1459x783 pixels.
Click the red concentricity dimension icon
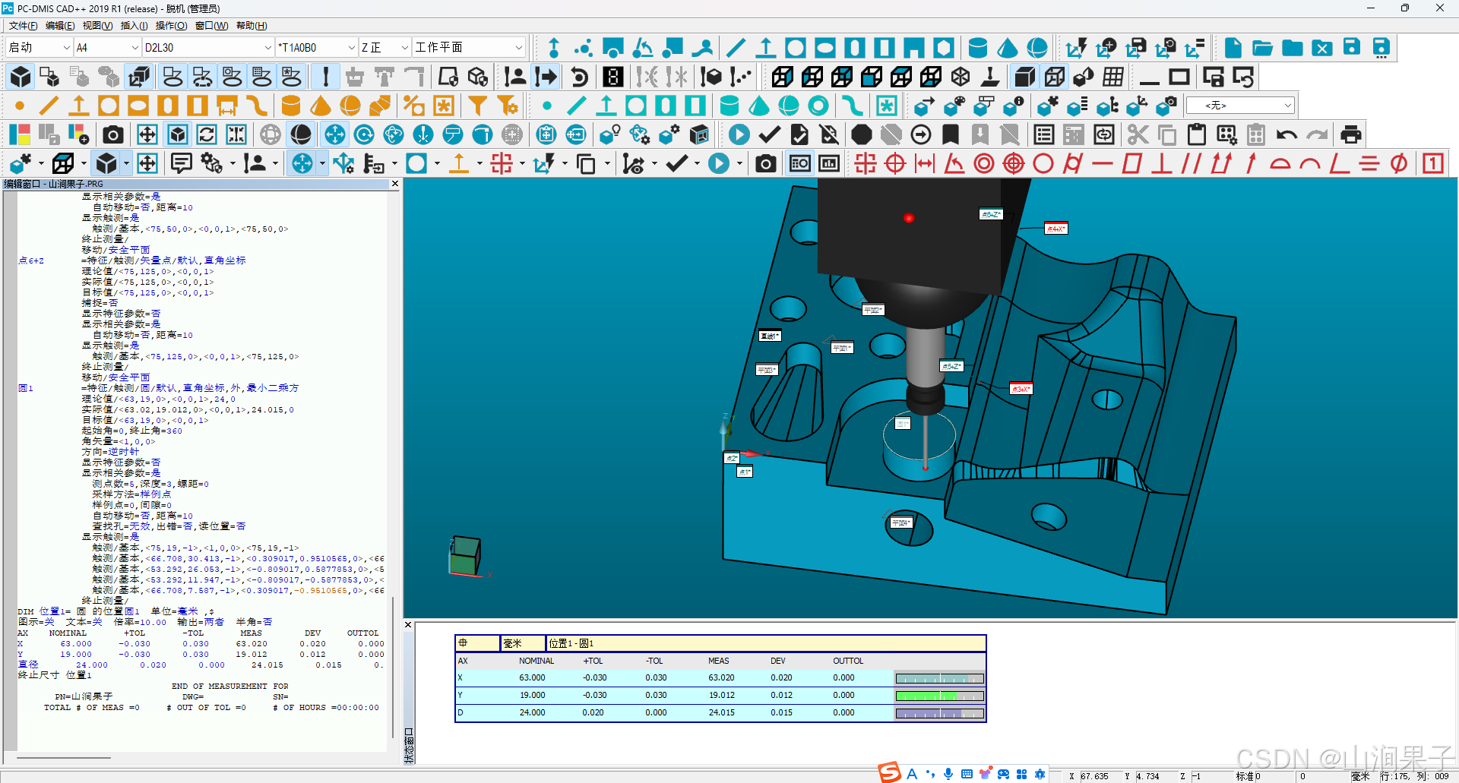pyautogui.click(x=984, y=163)
